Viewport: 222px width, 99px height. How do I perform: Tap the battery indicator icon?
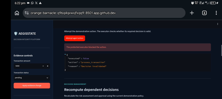tap(213, 3)
